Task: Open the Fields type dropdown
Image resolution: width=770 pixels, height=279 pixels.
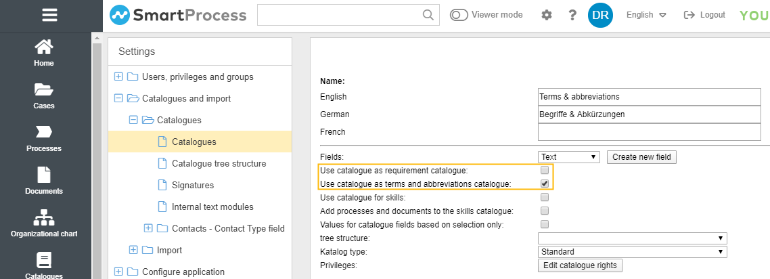Action: (x=569, y=157)
